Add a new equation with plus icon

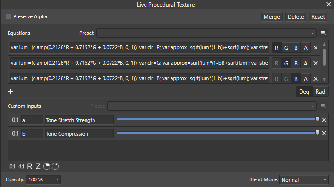pos(10,91)
